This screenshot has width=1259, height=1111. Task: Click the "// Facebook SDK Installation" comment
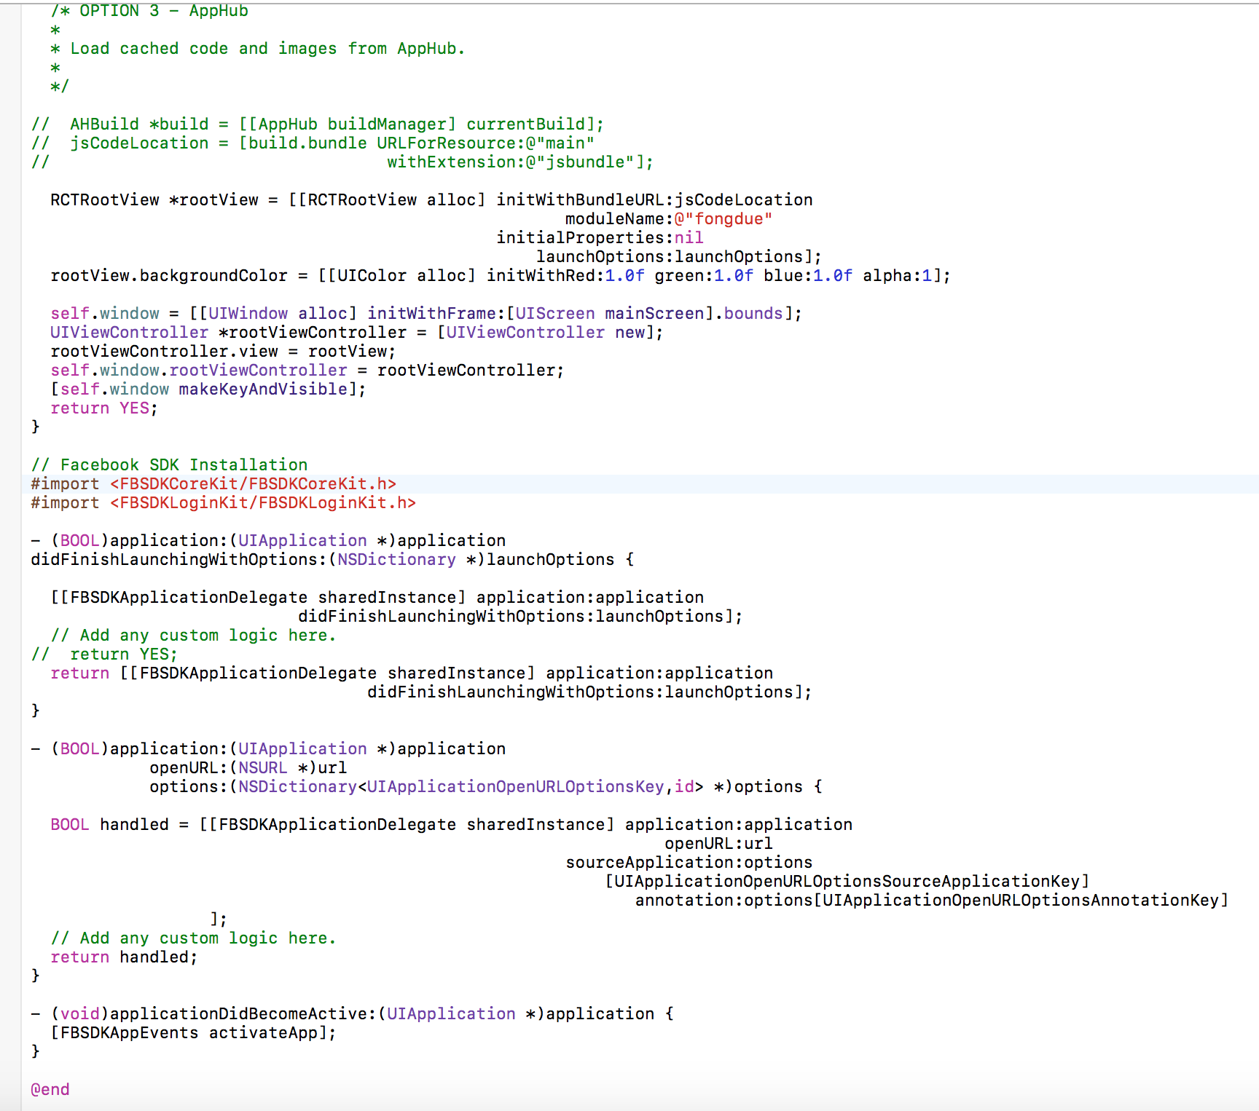pyautogui.click(x=170, y=465)
